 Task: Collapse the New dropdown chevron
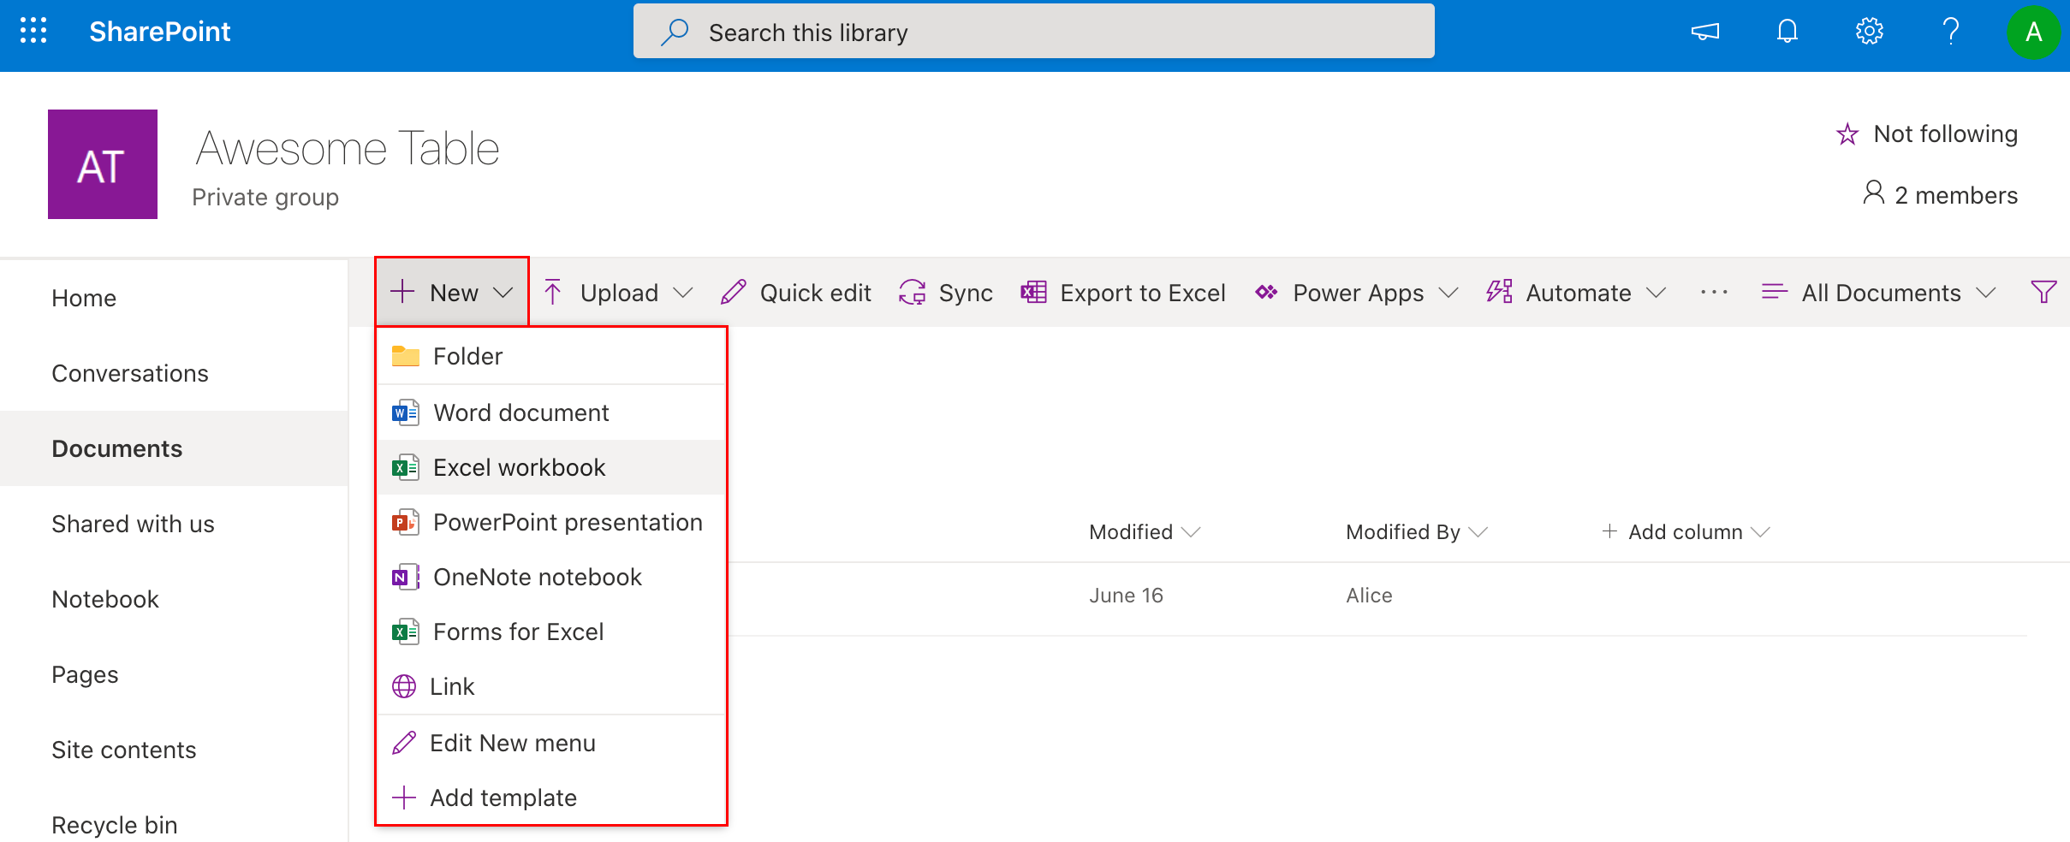tap(503, 293)
